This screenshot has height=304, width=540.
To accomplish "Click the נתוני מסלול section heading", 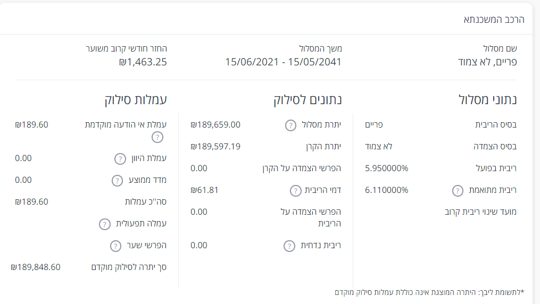I will coord(487,99).
